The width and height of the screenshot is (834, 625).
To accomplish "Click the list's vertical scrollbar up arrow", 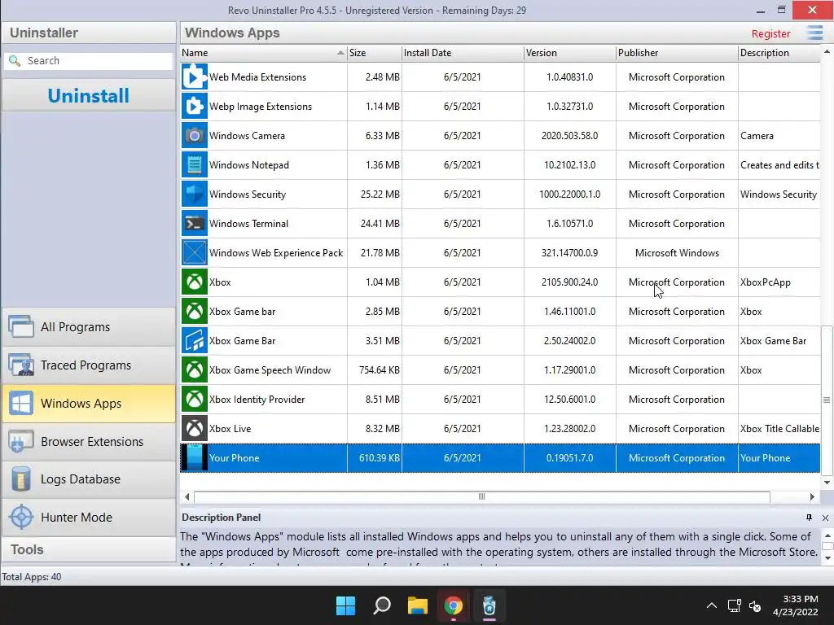I will [827, 51].
